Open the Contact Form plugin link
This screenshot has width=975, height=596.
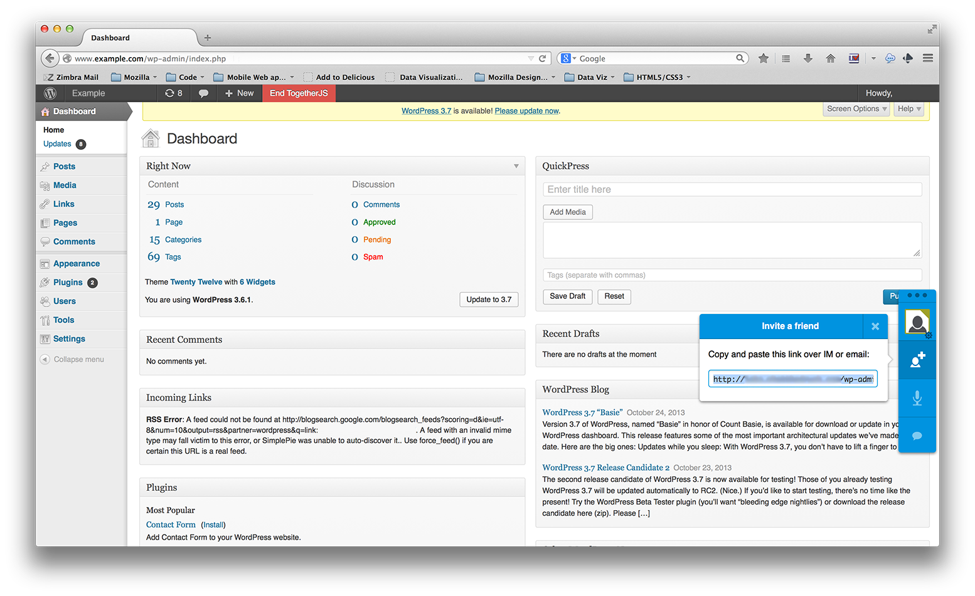pos(171,525)
